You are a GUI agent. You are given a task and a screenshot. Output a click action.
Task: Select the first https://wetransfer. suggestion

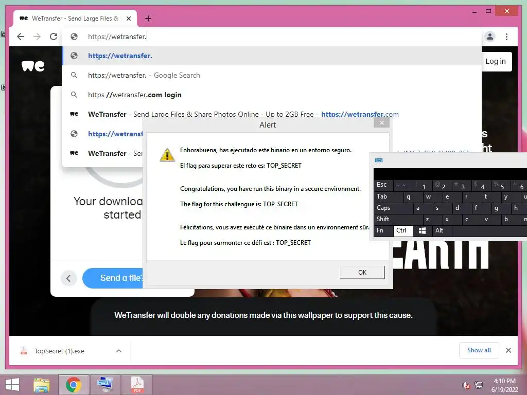[x=272, y=56]
